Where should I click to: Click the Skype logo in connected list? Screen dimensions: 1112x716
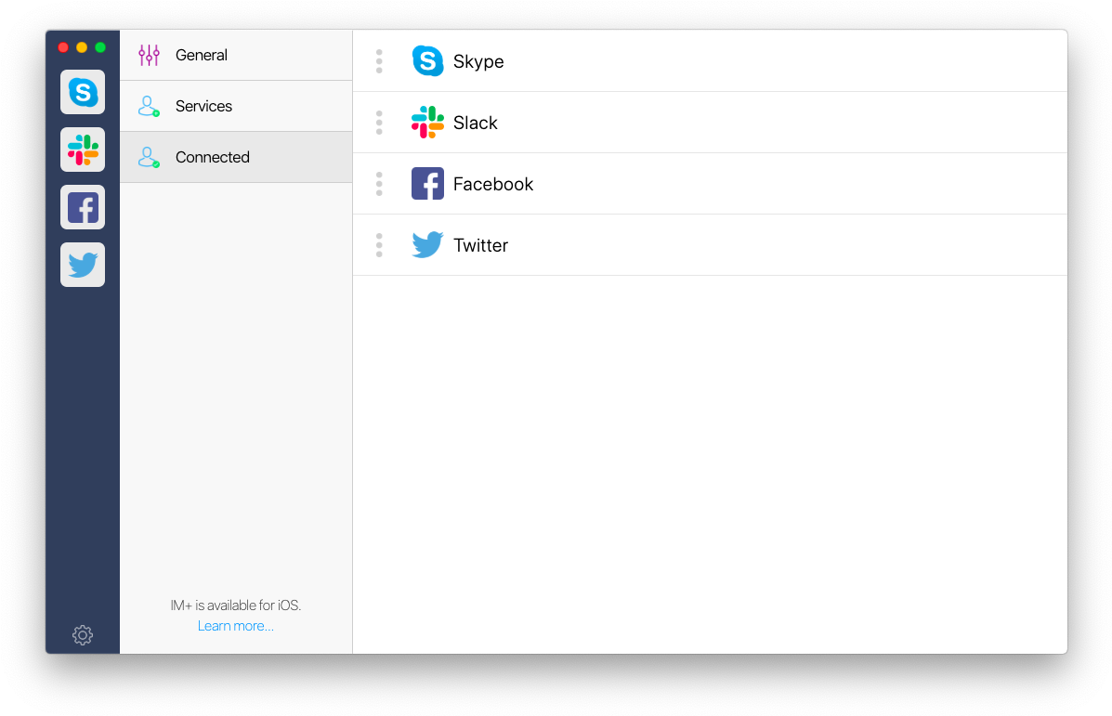click(x=427, y=61)
